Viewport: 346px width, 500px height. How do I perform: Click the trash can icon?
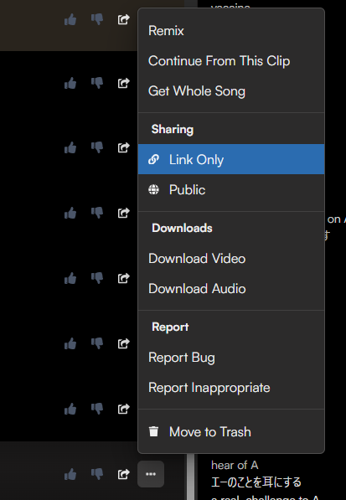coord(153,431)
